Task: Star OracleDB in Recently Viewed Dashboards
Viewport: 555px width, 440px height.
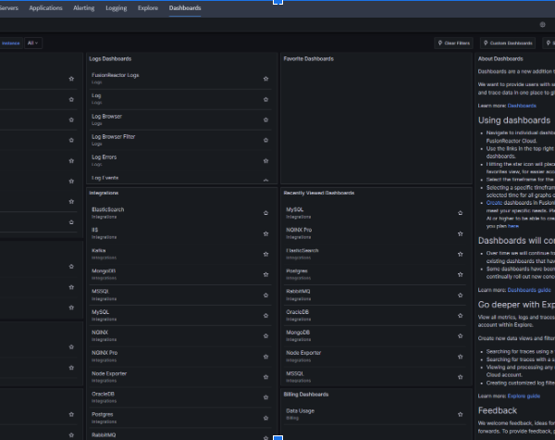Action: click(460, 316)
